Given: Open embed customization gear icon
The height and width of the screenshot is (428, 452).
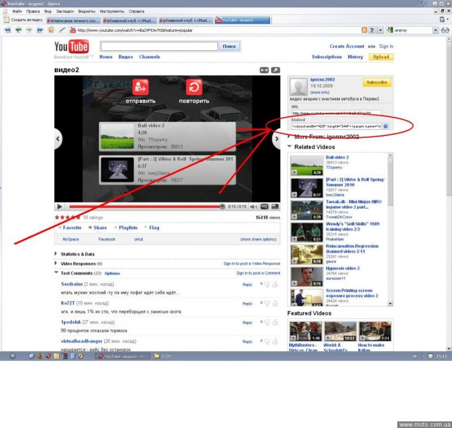Looking at the screenshot, I should [386, 126].
